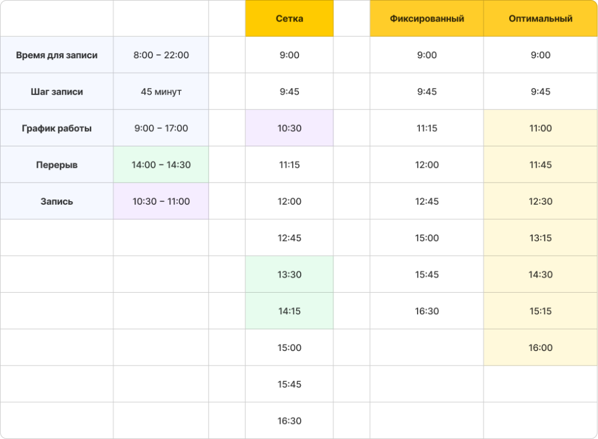The width and height of the screenshot is (598, 439).
Task: Choose the green 14:15 time slot
Action: [289, 311]
